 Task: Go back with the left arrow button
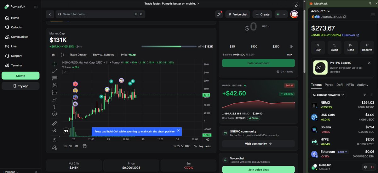click(50, 14)
